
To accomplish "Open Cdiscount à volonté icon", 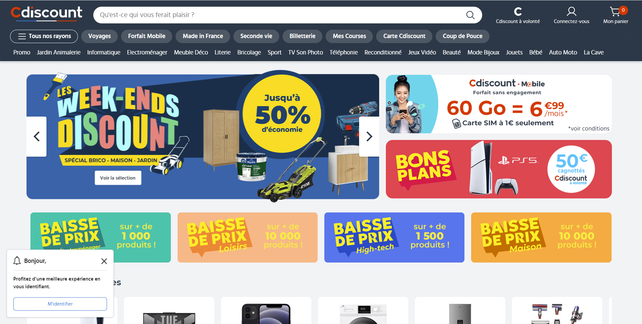I will click(x=518, y=12).
